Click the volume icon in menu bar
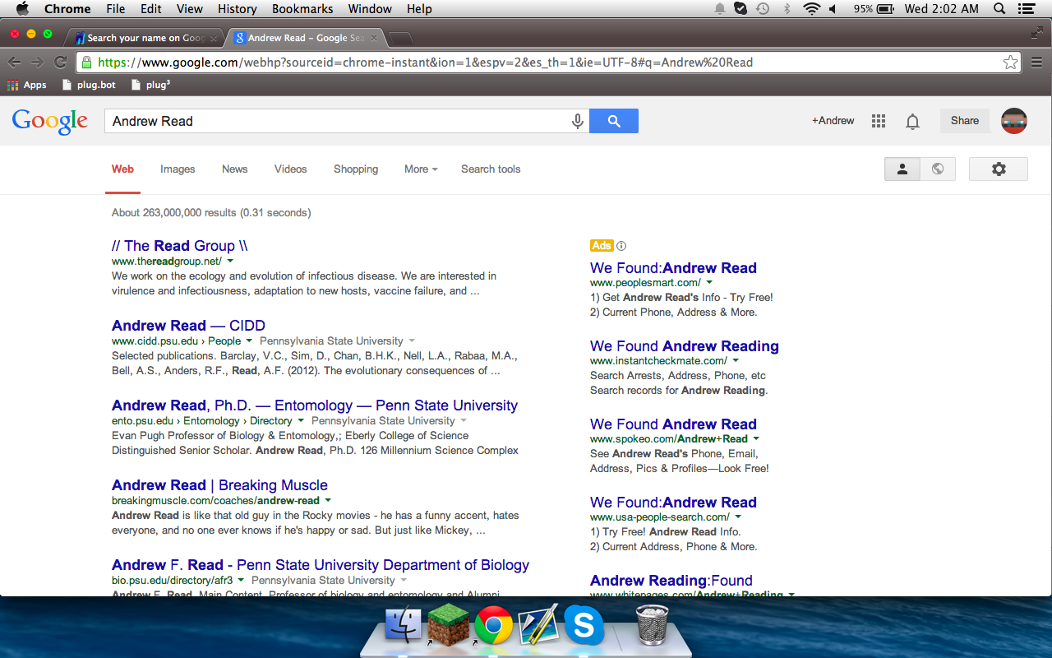This screenshot has height=658, width=1052. [x=833, y=9]
